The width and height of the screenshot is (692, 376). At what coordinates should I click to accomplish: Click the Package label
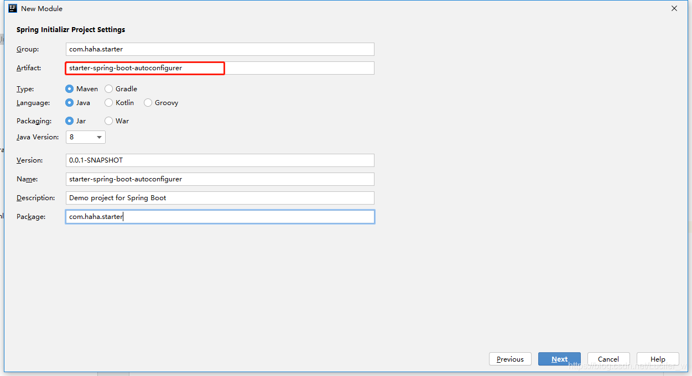(x=31, y=217)
